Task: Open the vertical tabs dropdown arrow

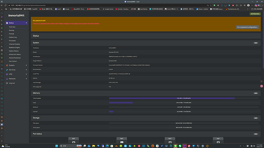Action: [2, 9]
